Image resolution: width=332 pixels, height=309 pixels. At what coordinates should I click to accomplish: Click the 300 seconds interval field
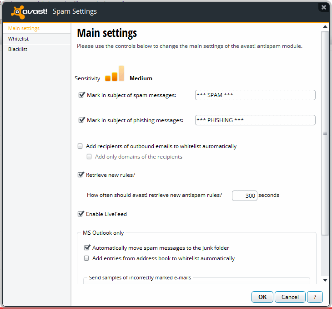tap(245, 196)
